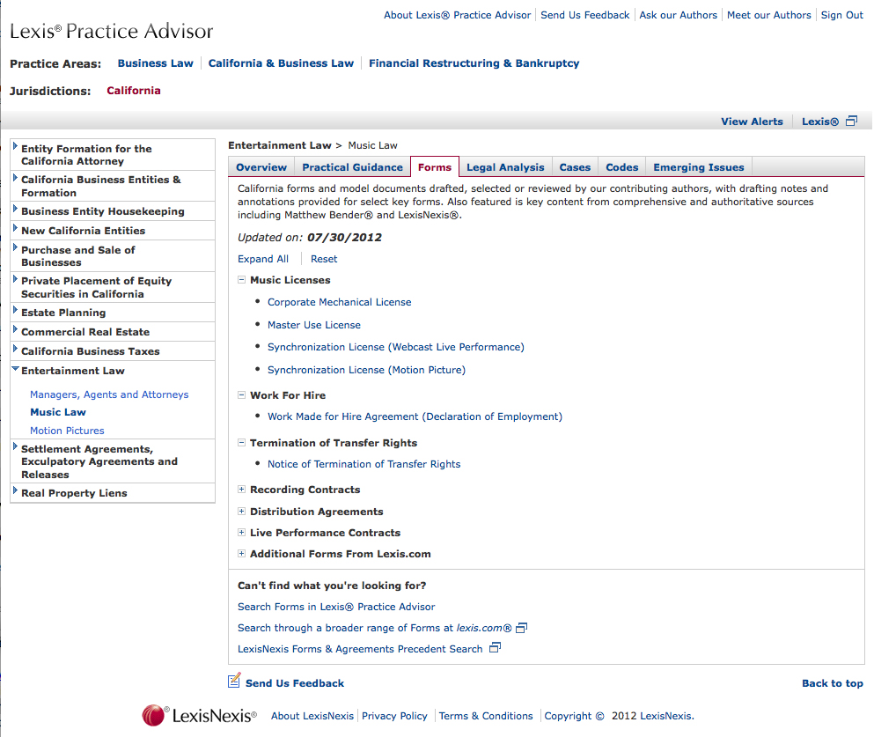This screenshot has height=737, width=874.
Task: Switch to the Legal Analysis tab
Action: 505,166
